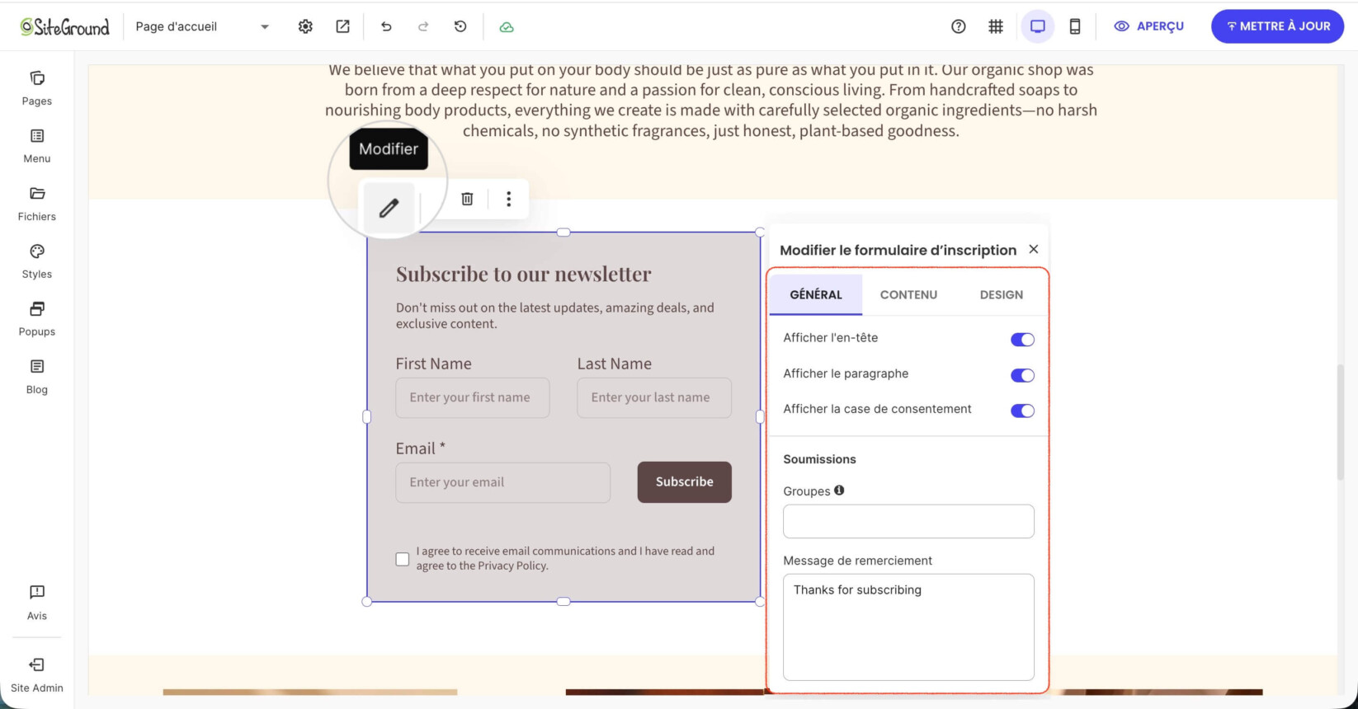Delete the form with trash icon

click(467, 199)
